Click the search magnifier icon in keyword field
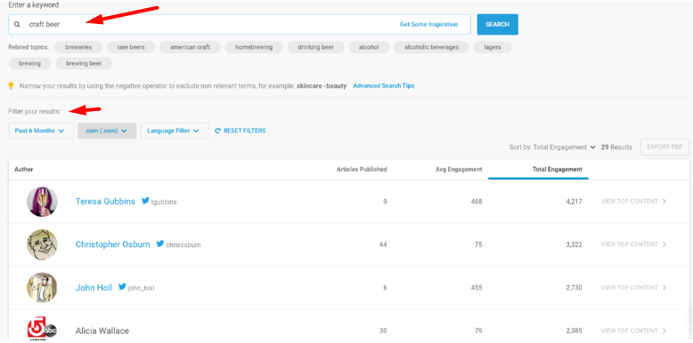Viewport: 693px width, 343px height. pos(17,25)
